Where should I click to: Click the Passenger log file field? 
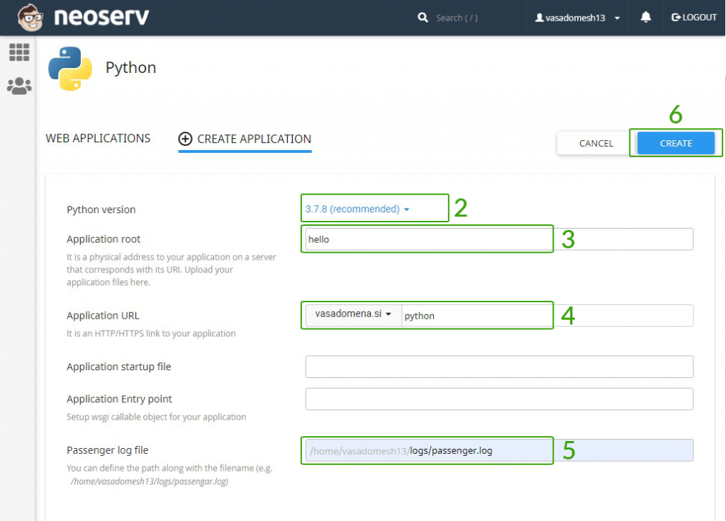427,450
